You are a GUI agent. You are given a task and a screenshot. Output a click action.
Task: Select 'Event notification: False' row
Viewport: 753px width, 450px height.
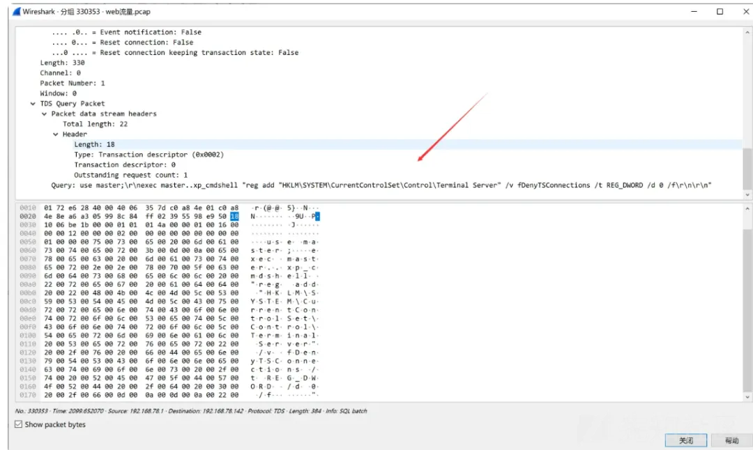click(x=379, y=32)
